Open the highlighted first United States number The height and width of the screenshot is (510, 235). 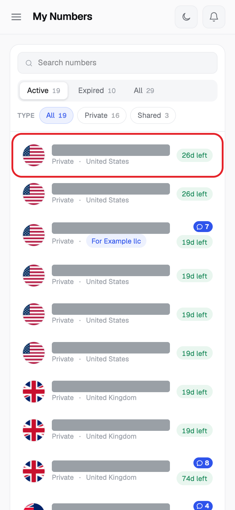pos(117,155)
